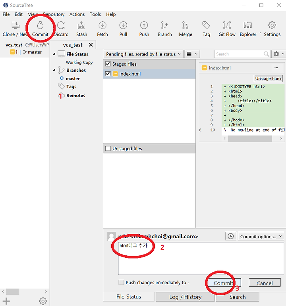Enable Push changes immediately checkbox

click(x=121, y=282)
